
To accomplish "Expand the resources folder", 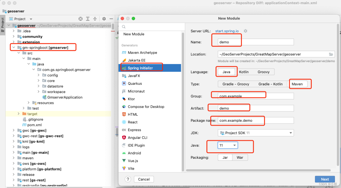I will click(x=29, y=103).
